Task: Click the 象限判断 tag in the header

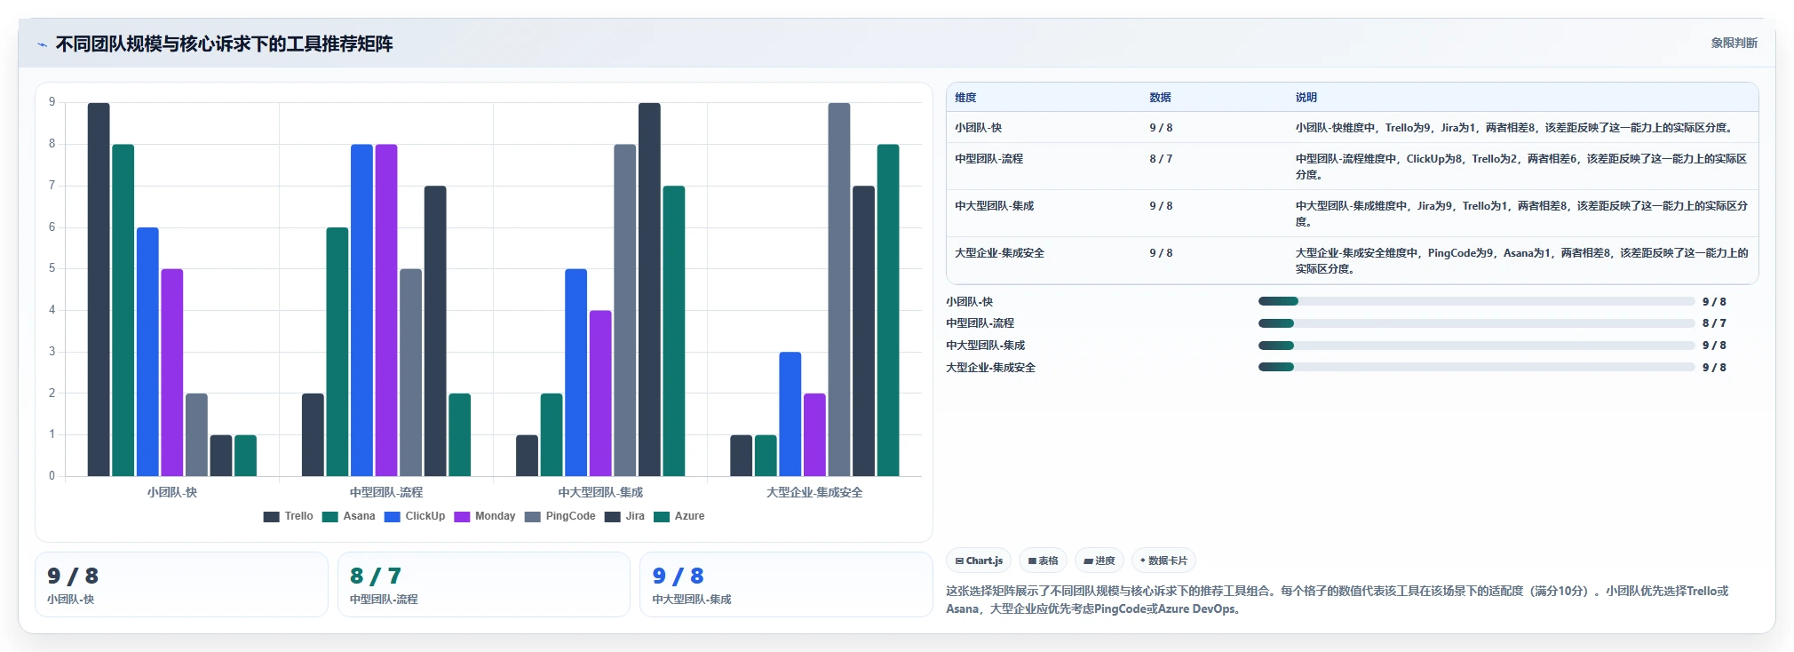Action: pyautogui.click(x=1734, y=43)
